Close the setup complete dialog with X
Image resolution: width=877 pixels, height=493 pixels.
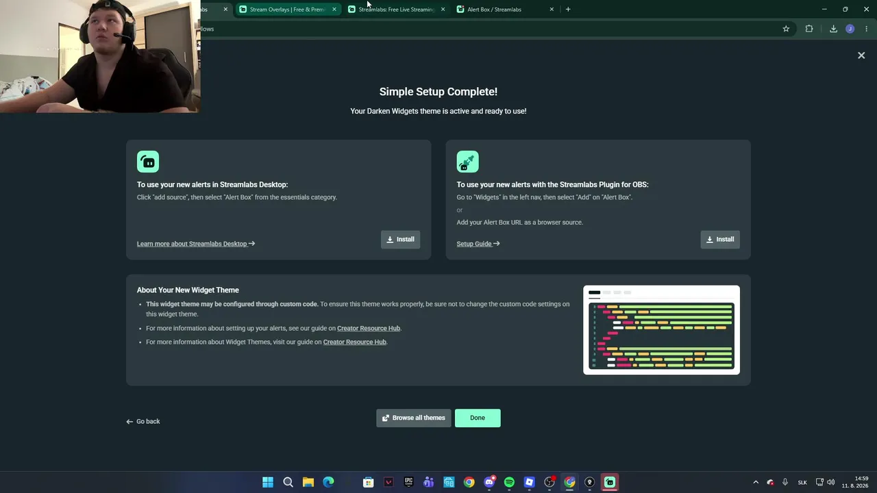[861, 55]
